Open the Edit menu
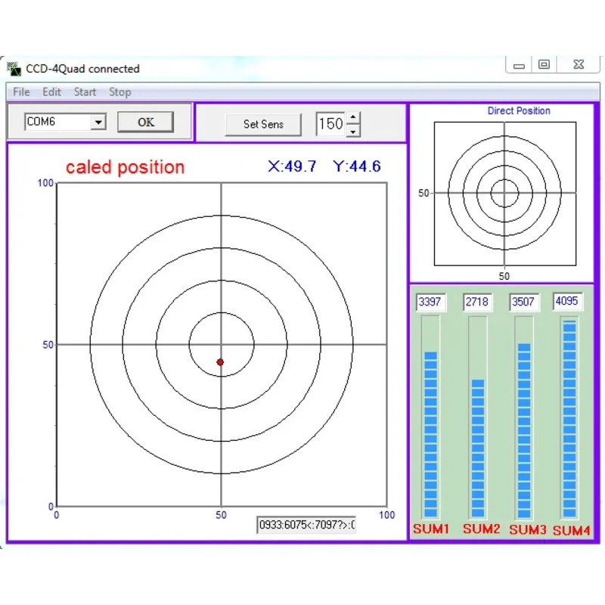 point(51,92)
